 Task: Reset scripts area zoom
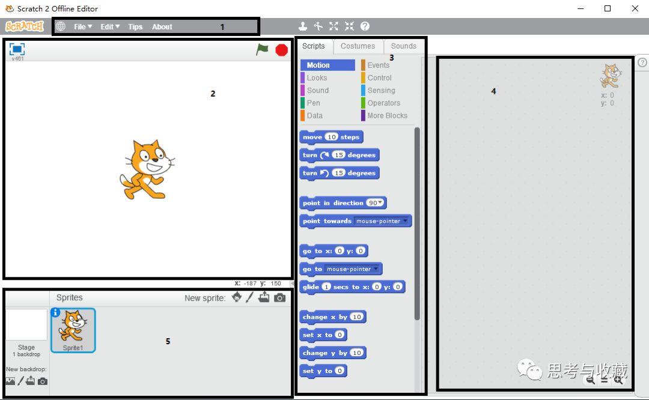(x=605, y=380)
